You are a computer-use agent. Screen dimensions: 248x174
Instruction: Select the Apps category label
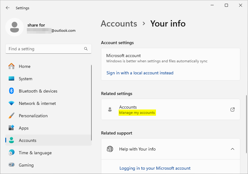(x=23, y=128)
